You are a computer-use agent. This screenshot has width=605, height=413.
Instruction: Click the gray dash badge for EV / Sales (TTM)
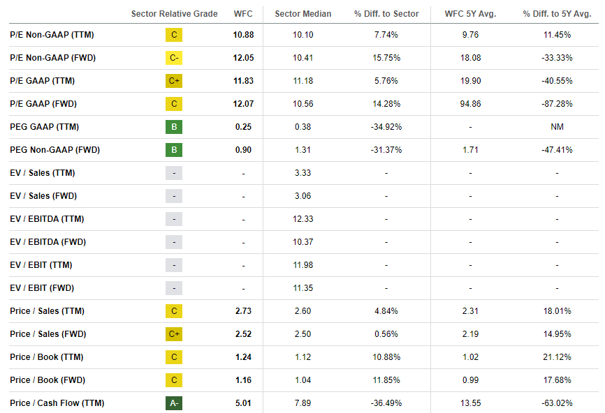[x=174, y=173]
